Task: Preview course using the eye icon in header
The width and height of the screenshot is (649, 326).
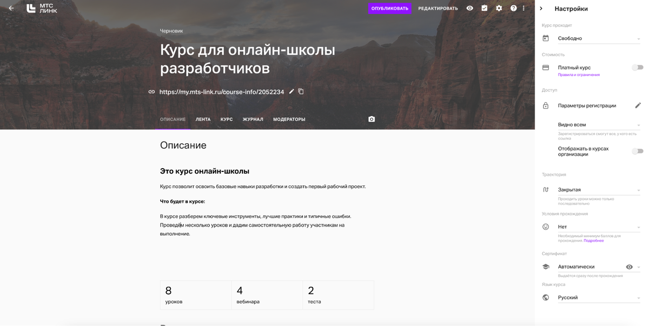Action: point(469,8)
